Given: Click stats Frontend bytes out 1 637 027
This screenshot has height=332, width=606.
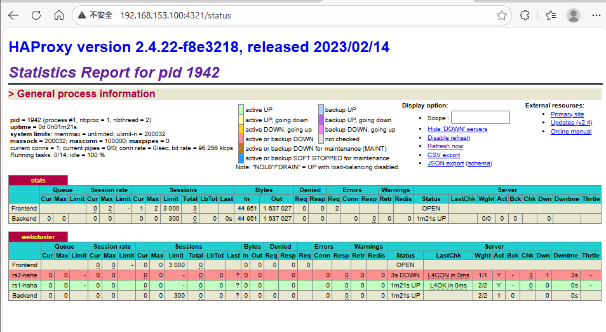Looking at the screenshot, I should coord(277,208).
